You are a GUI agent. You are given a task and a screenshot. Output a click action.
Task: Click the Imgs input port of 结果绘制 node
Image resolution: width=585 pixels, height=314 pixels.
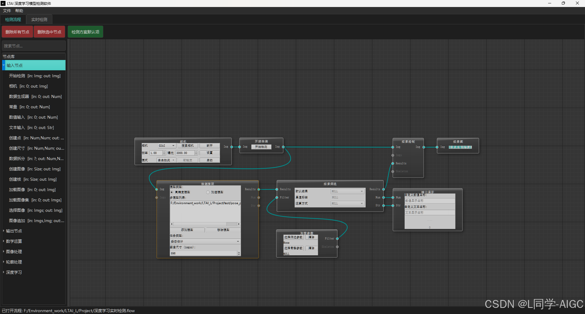[x=393, y=155]
